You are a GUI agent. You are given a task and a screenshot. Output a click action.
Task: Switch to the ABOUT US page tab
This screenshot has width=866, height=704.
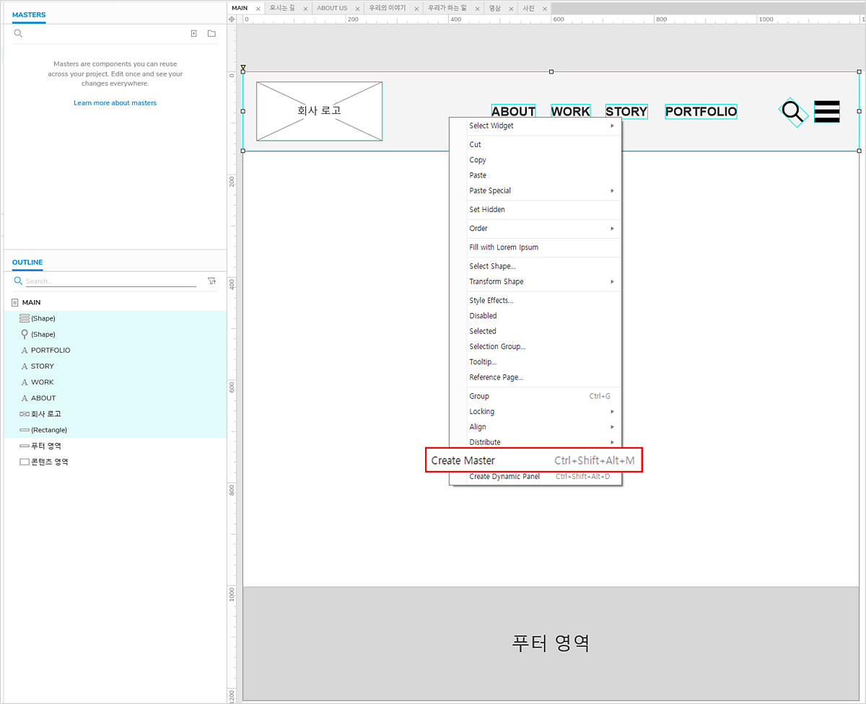332,8
